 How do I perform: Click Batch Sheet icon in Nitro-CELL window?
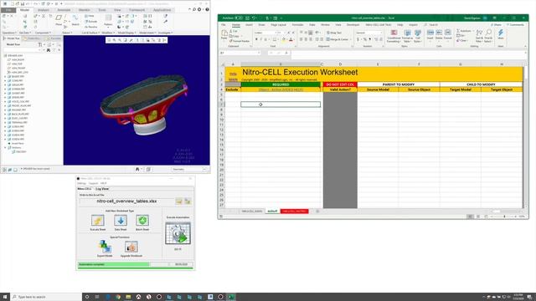142,221
